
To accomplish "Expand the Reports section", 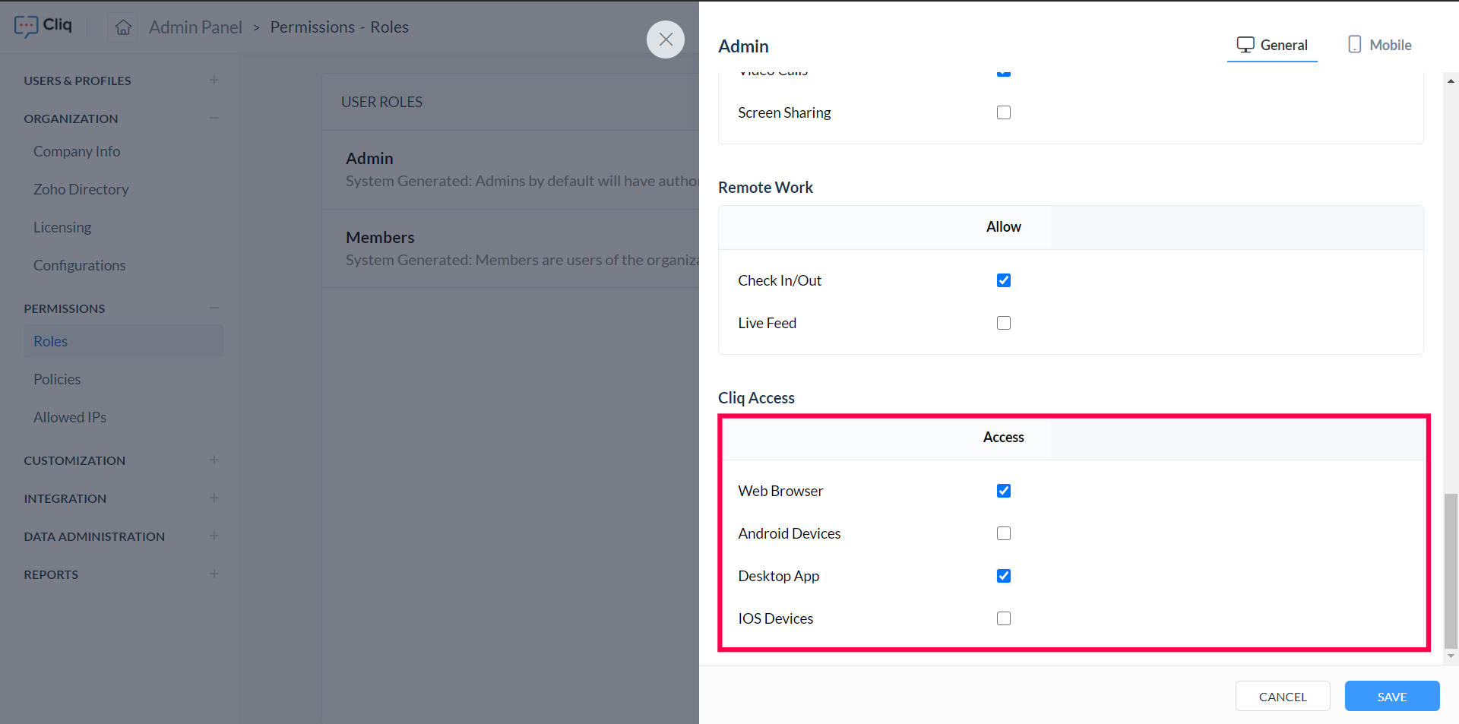I will [x=214, y=574].
